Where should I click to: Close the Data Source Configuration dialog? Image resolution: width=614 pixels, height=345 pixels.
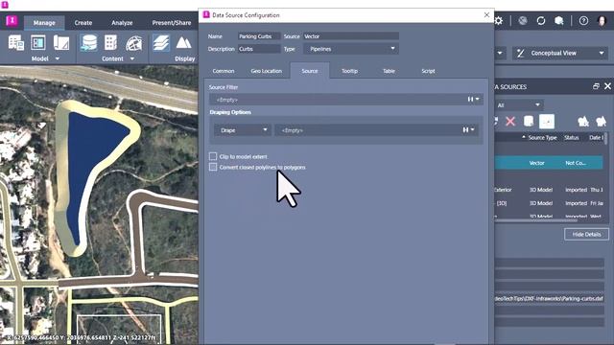(x=486, y=15)
